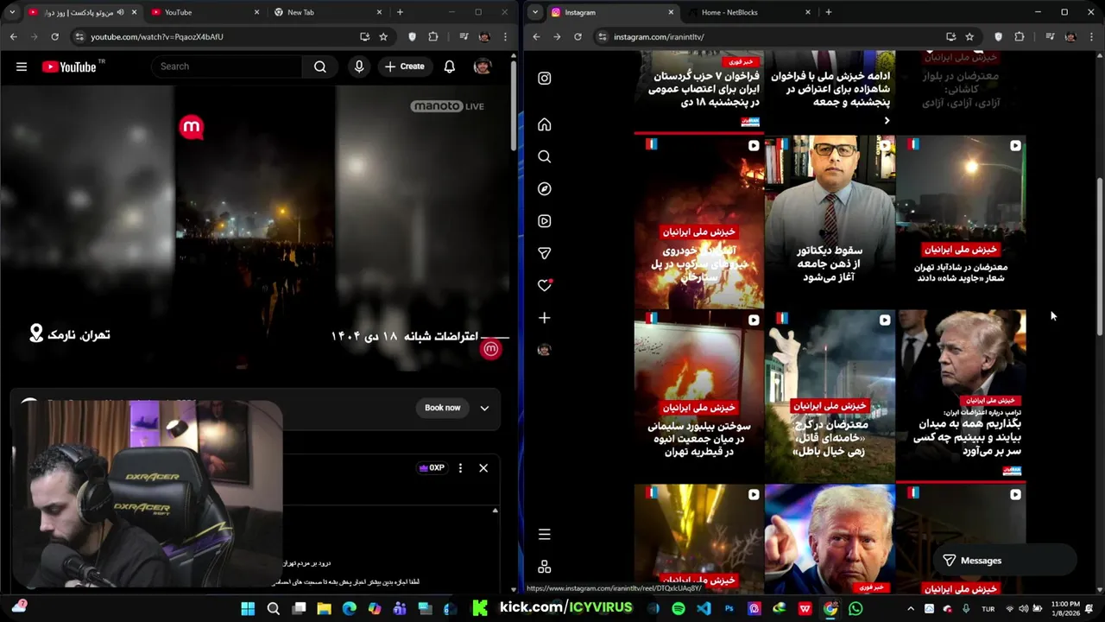Create new Instagram post
Viewport: 1105px width, 622px height.
point(545,318)
